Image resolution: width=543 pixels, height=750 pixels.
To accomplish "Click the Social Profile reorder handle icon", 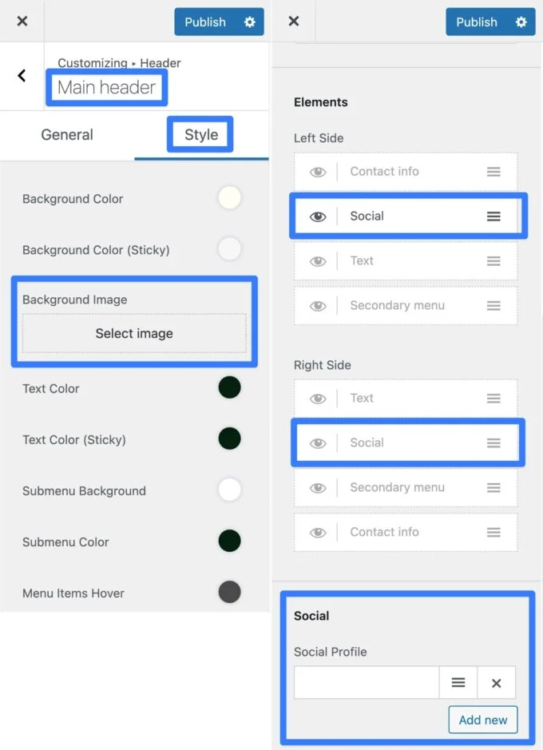I will click(x=458, y=683).
